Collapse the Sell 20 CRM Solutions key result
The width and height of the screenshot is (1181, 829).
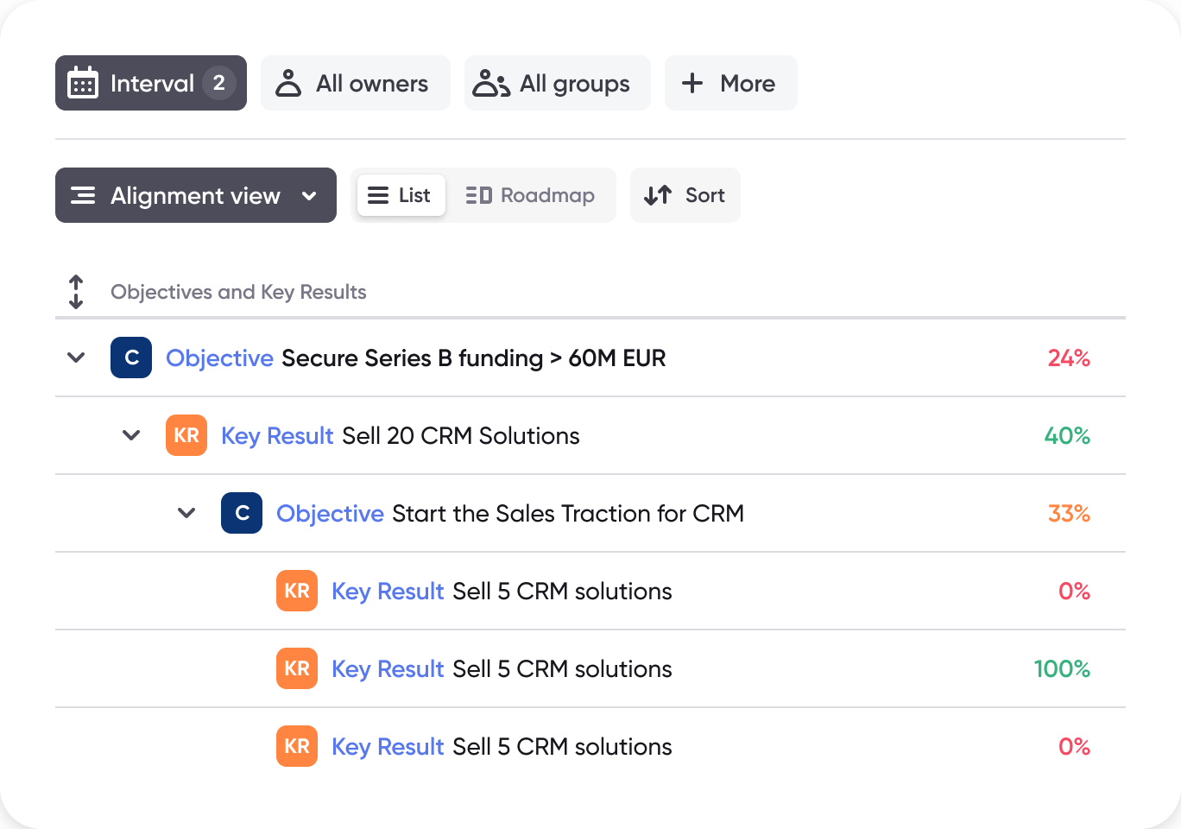[x=131, y=435]
